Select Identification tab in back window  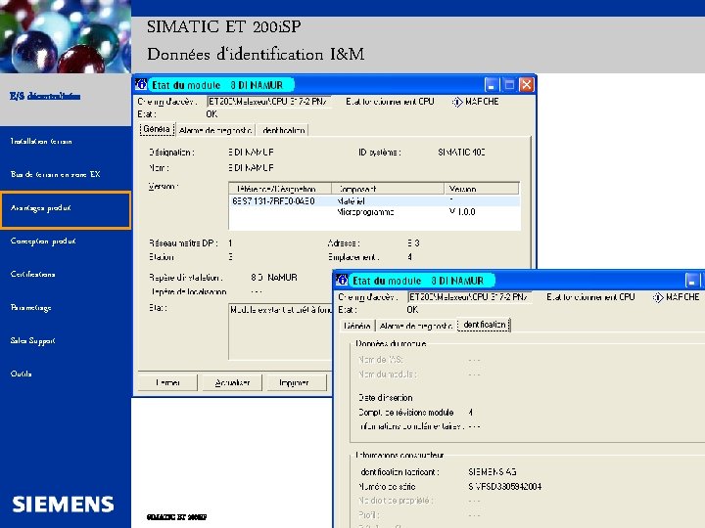pos(283,130)
